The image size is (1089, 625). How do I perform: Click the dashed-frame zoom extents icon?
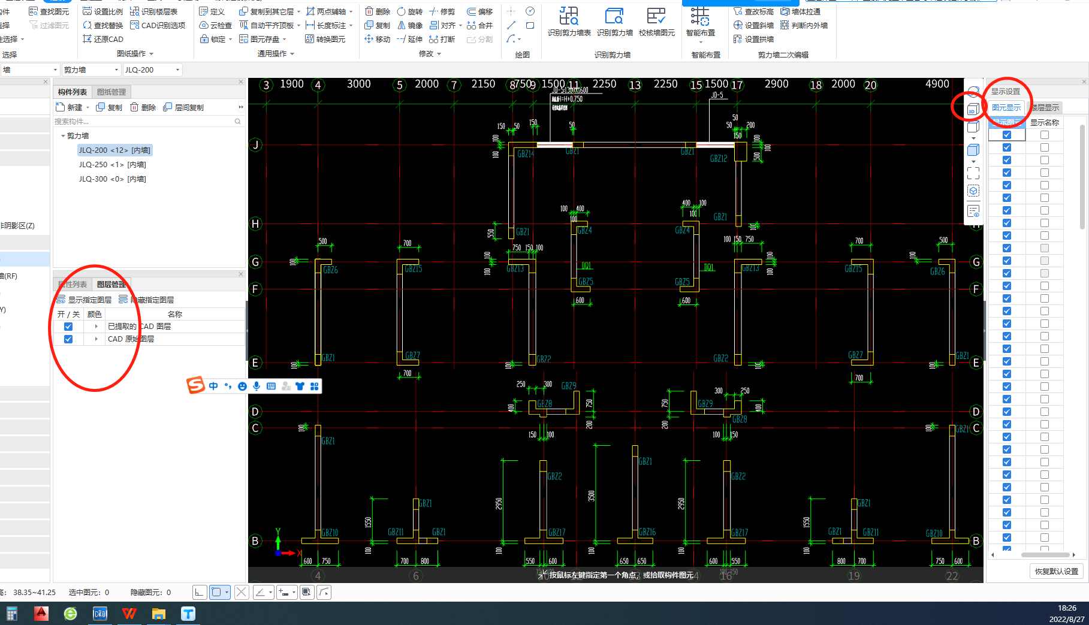(973, 173)
